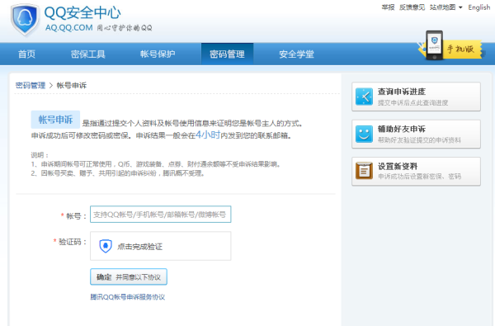The width and height of the screenshot is (495, 326).
Task: Click the 申诉成功后设置新密保、密码 subtitle
Action: click(420, 177)
